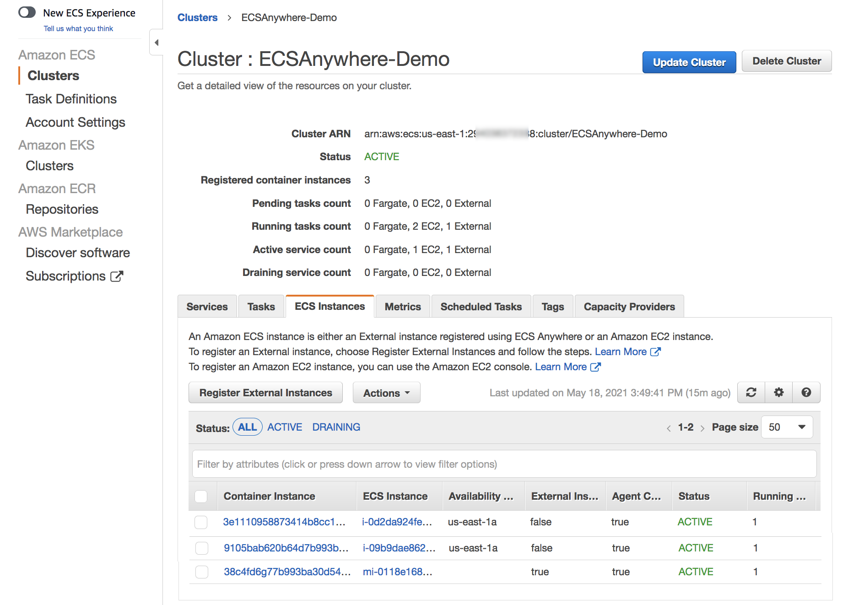
Task: Open external-link icon after EC2 instance Learn More
Action: pyautogui.click(x=595, y=367)
